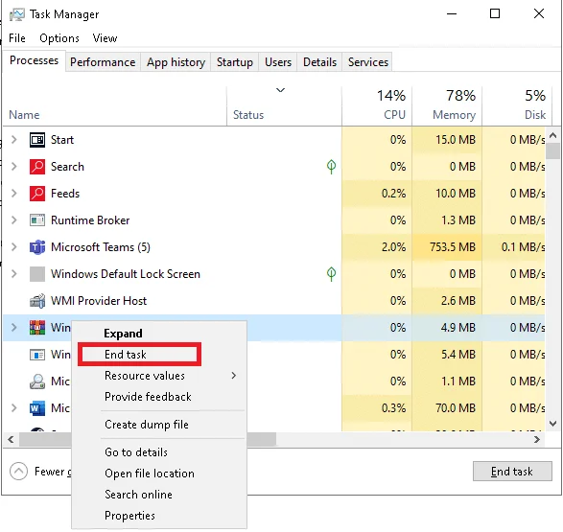Expand the Microsoft Teams (5) group
The height and width of the screenshot is (532, 563).
coord(14,247)
